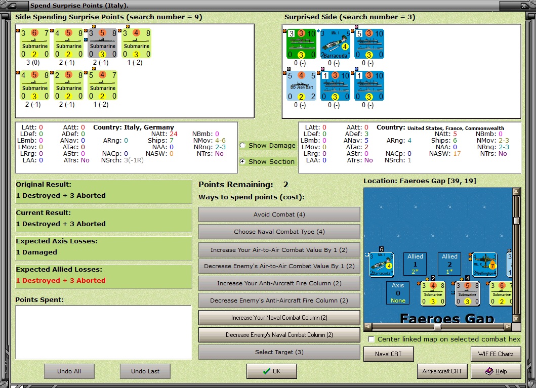
Task: Click the 3-4-8 submarine on the map
Action: pyautogui.click(x=433, y=293)
